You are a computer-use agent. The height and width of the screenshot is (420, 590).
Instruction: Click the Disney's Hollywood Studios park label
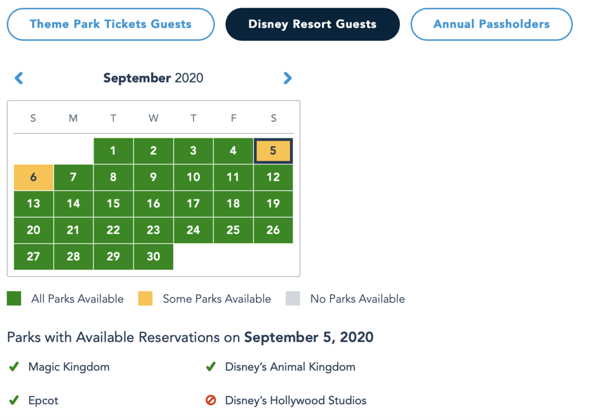coord(295,400)
